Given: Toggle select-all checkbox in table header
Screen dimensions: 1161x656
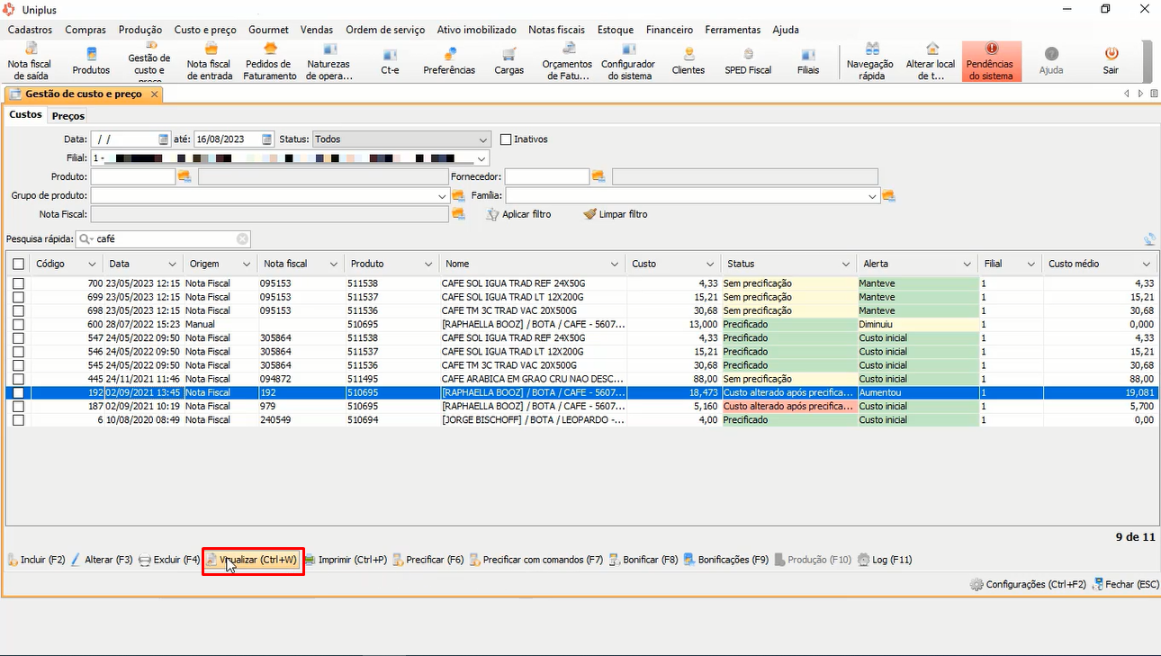Looking at the screenshot, I should click(x=18, y=264).
